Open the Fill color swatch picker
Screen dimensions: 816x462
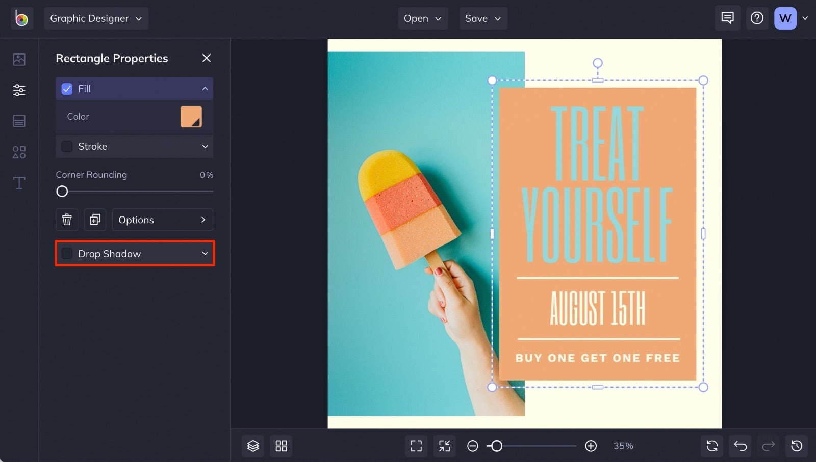pos(191,117)
